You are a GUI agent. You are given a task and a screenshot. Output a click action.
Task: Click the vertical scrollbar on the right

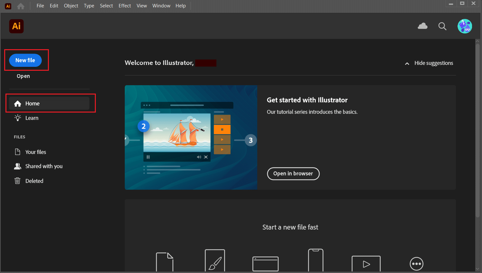point(477,130)
